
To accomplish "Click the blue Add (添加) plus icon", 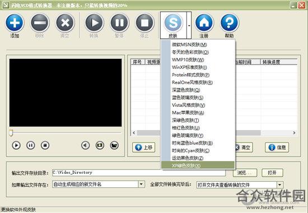I will pos(15,23).
